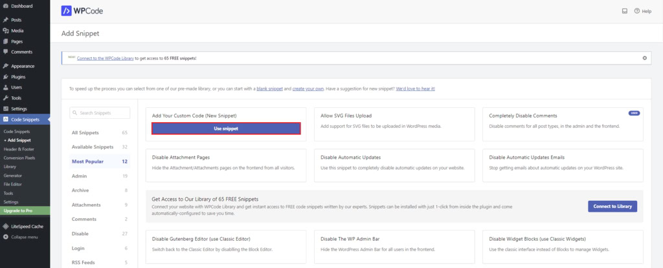
Task: Open the inbox notifications icon
Action: tap(624, 11)
